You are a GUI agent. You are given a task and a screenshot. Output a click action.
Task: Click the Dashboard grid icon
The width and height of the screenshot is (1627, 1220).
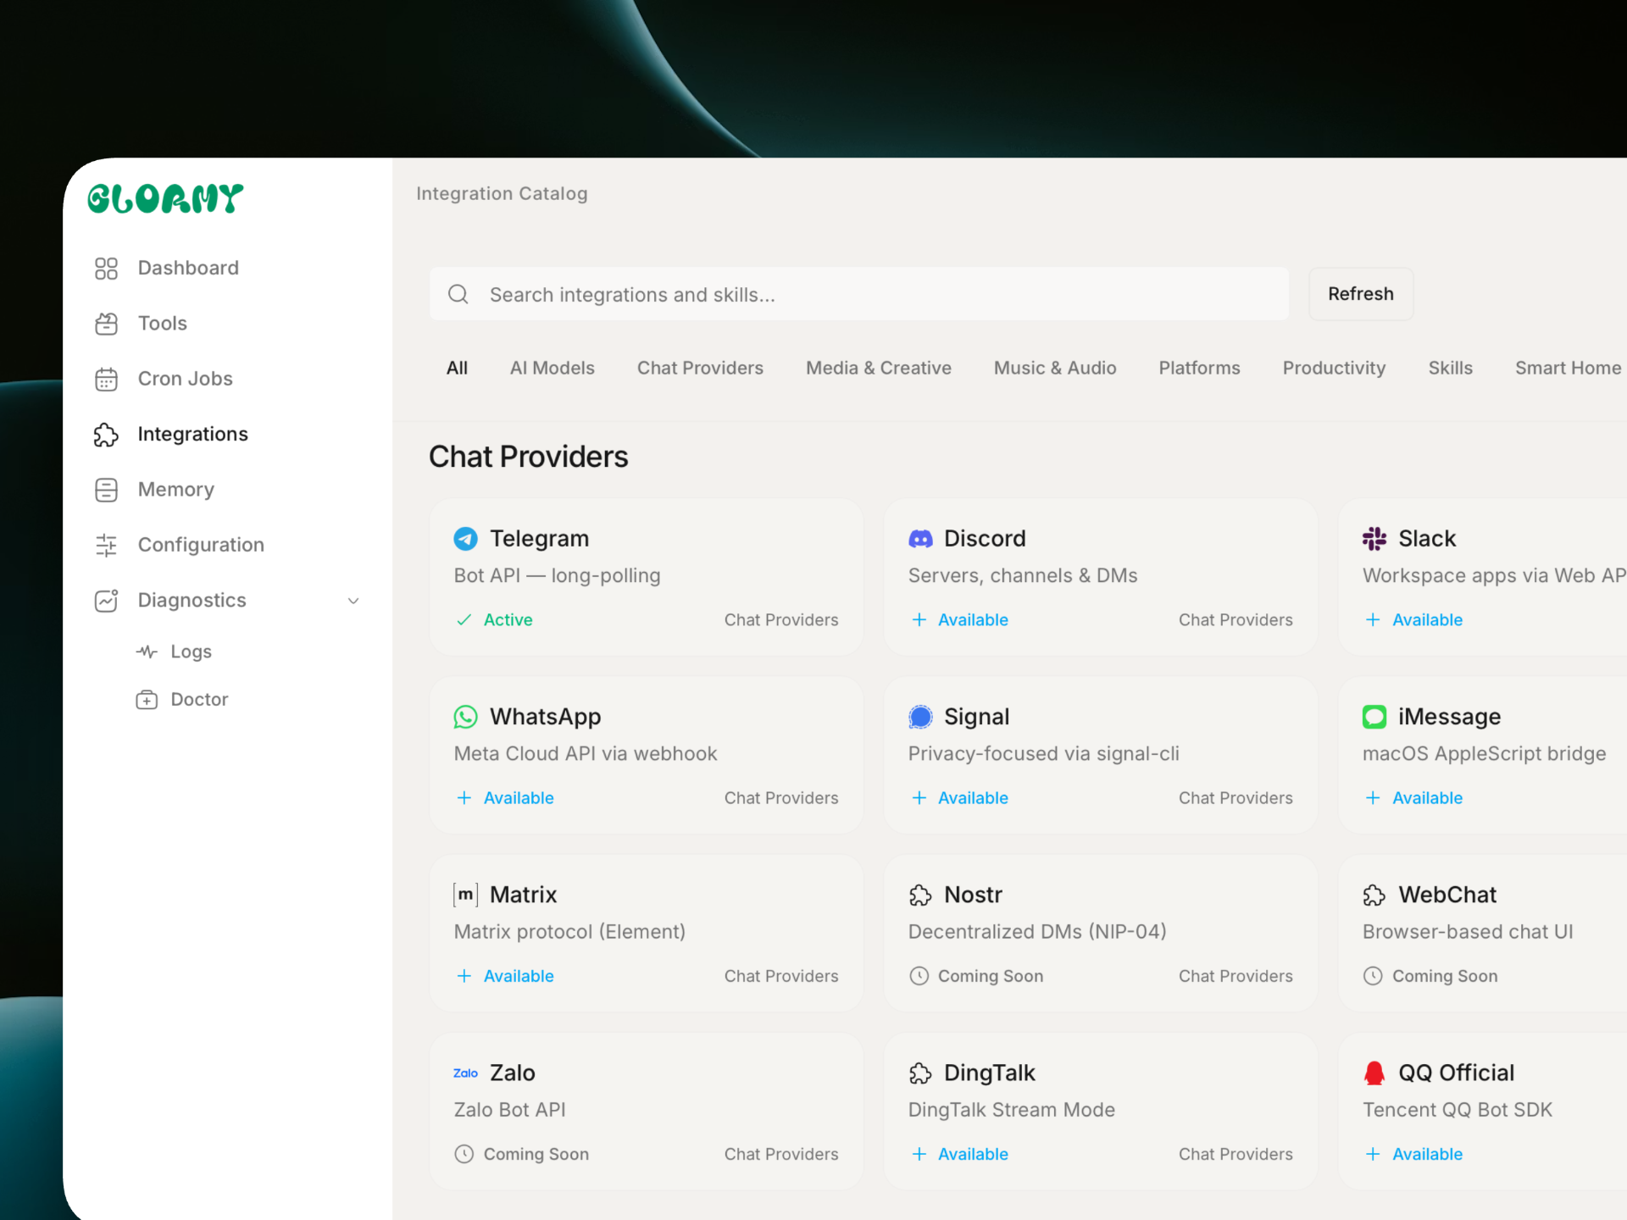tap(106, 269)
